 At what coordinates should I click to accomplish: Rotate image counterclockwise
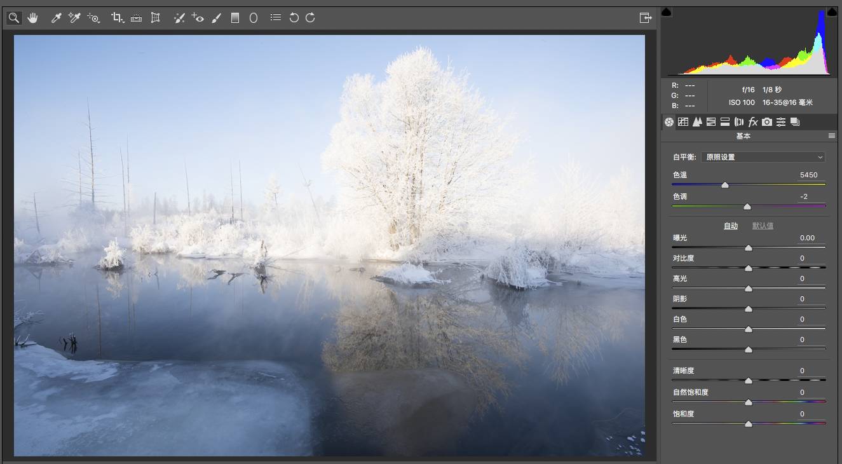click(x=294, y=18)
